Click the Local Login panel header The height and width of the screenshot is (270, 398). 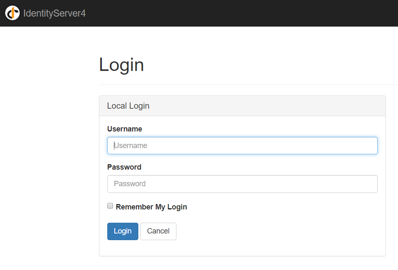(242, 106)
